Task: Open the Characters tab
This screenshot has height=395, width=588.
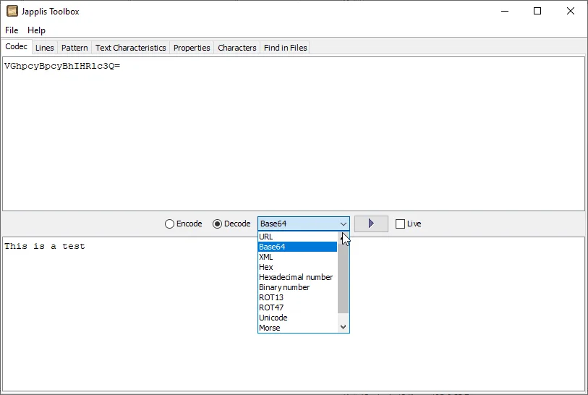Action: 237,48
